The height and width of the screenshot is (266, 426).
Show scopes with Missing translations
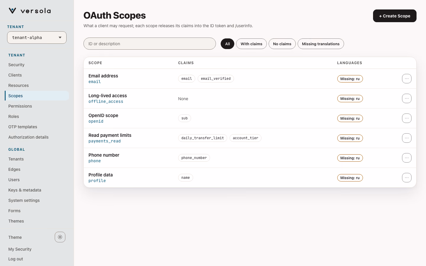[321, 44]
